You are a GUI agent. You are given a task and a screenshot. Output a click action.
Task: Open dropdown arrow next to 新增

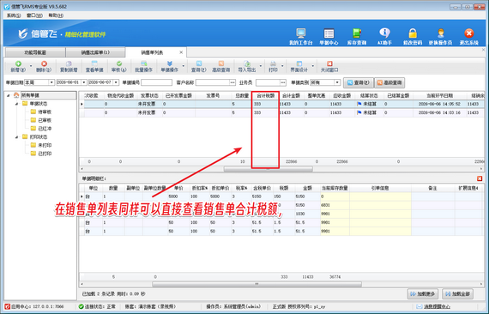[31, 66]
